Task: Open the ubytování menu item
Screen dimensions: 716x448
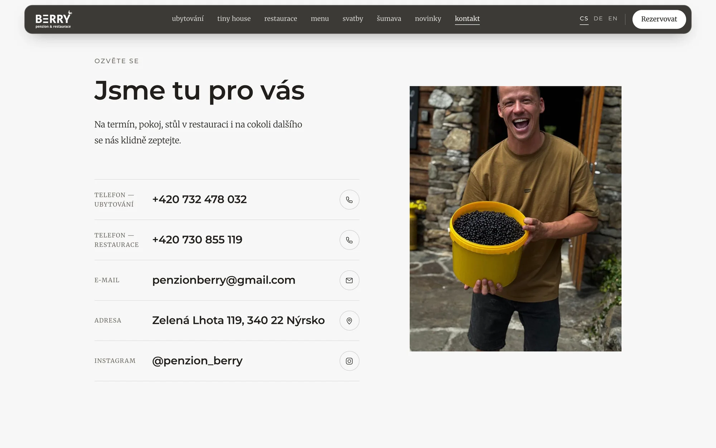Action: (x=188, y=19)
